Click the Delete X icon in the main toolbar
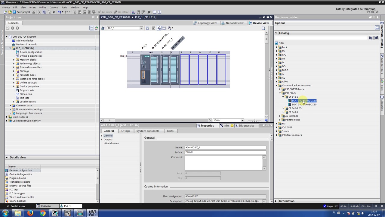The width and height of the screenshot is (385, 217). (x=54, y=12)
